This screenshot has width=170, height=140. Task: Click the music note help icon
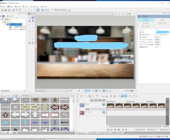(x=70, y=10)
